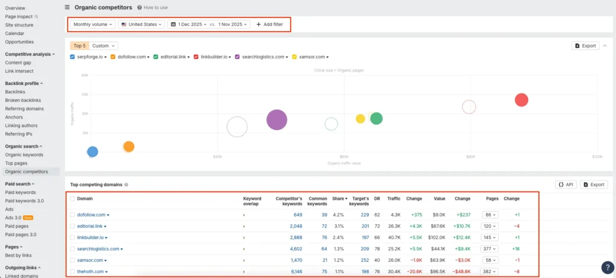616x278 pixels.
Task: Open Content gap in the sidebar
Action: (18, 63)
